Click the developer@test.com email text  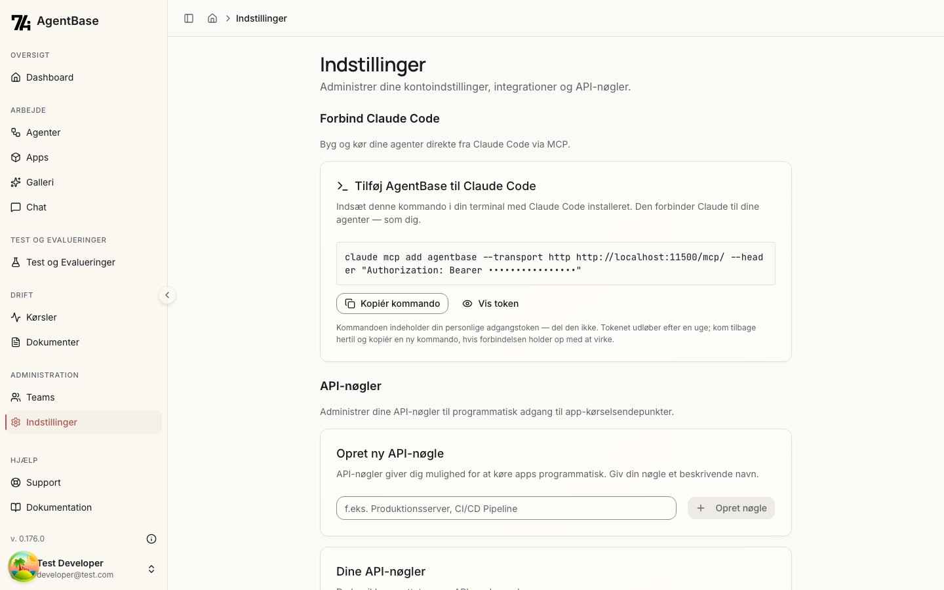(75, 575)
